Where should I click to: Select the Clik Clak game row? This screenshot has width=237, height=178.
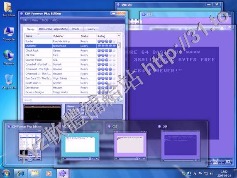click(x=71, y=55)
